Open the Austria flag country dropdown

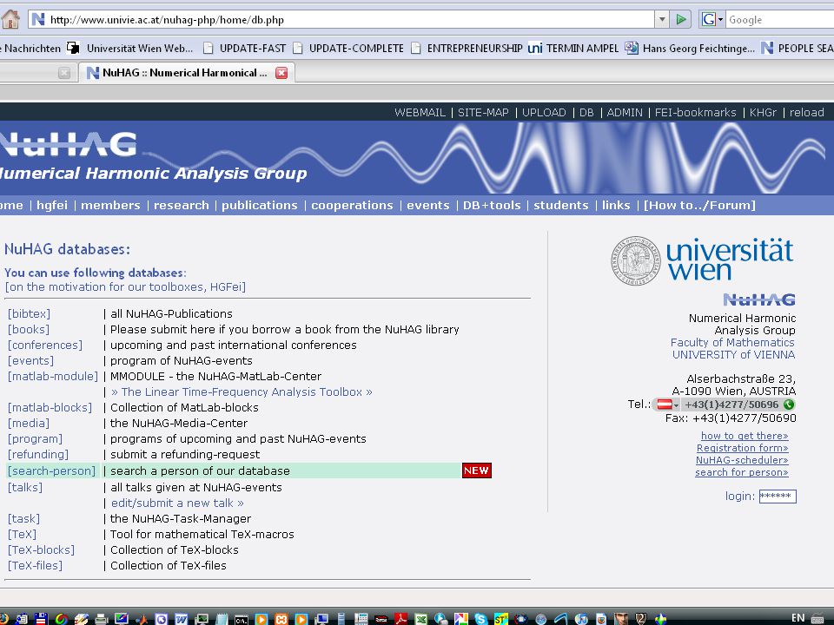(x=667, y=405)
